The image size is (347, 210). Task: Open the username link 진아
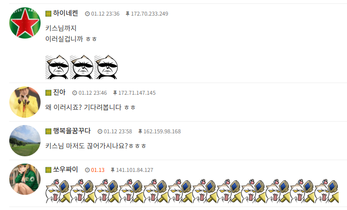pos(59,92)
